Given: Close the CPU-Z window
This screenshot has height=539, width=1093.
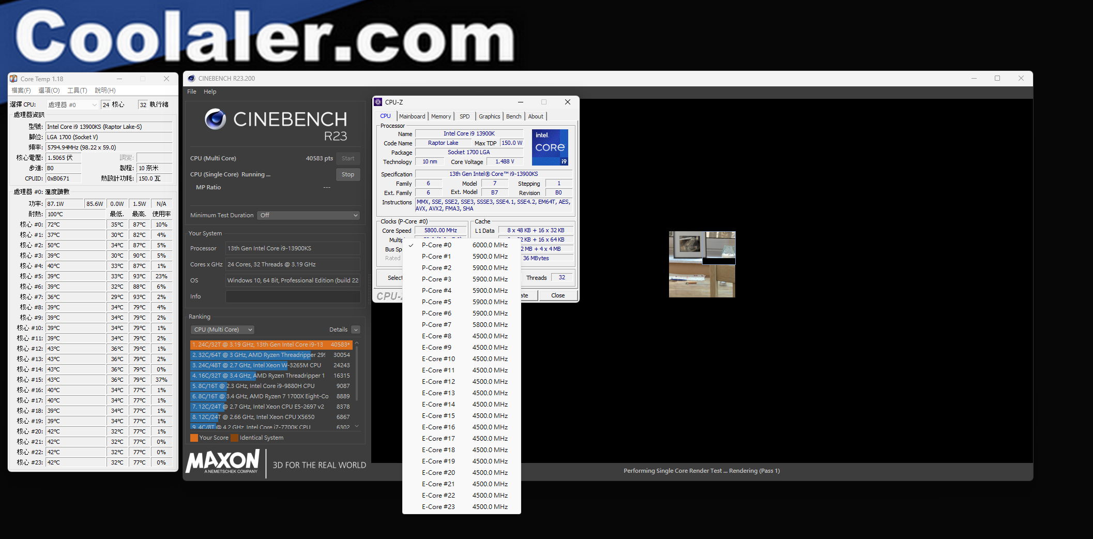Looking at the screenshot, I should 567,102.
